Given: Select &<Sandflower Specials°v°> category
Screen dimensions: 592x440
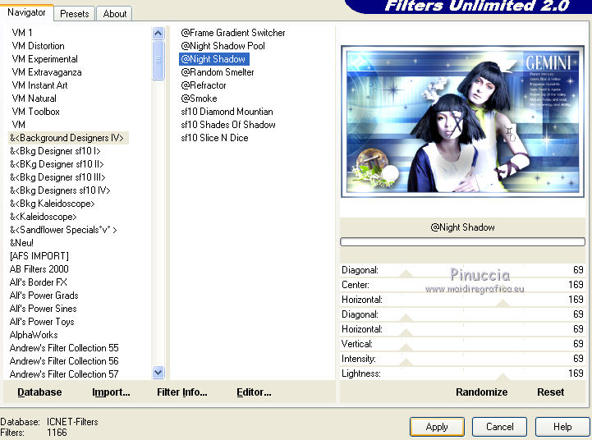Looking at the screenshot, I should [x=63, y=230].
